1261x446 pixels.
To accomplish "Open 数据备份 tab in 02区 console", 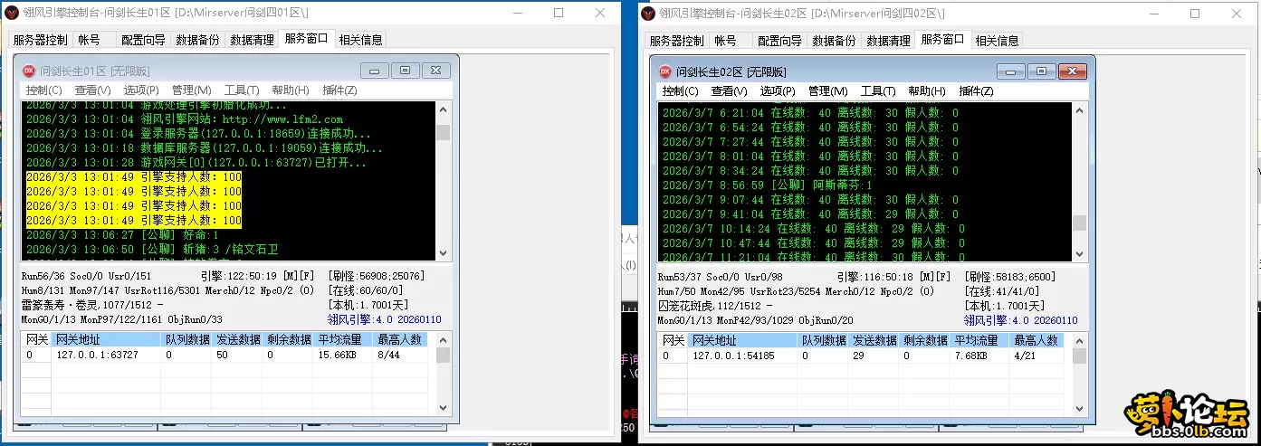I will click(x=834, y=41).
